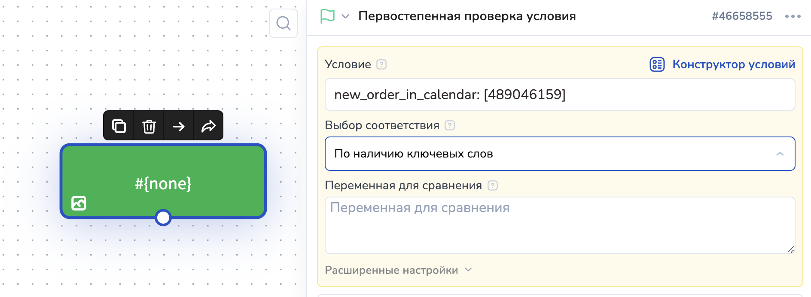Duplicate the block with the copy icon
The height and width of the screenshot is (297, 811).
pyautogui.click(x=119, y=126)
